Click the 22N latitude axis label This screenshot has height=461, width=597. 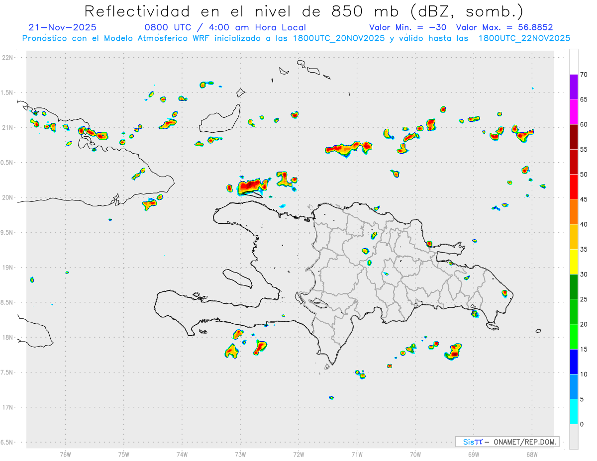[x=8, y=57]
